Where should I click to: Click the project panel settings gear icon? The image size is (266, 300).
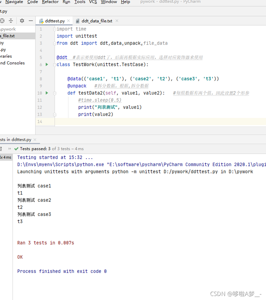(x=22, y=21)
